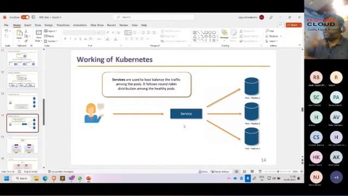Screen dimensions: 348x196
Task: Open Brave browser from taskbar
Action: tap(54, 179)
